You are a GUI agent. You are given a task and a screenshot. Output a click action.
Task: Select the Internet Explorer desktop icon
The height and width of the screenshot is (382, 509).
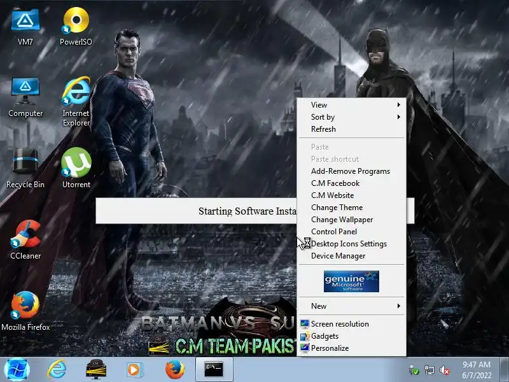[76, 102]
